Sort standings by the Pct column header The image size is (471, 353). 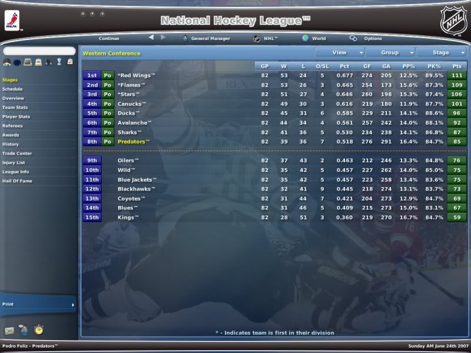(344, 66)
